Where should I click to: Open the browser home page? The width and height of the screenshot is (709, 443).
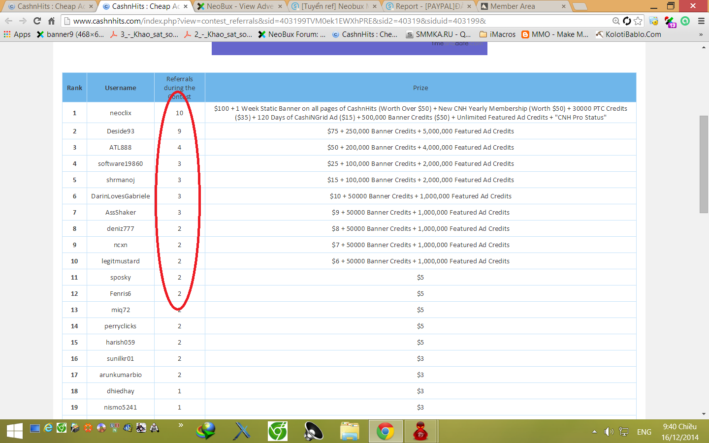click(x=51, y=21)
